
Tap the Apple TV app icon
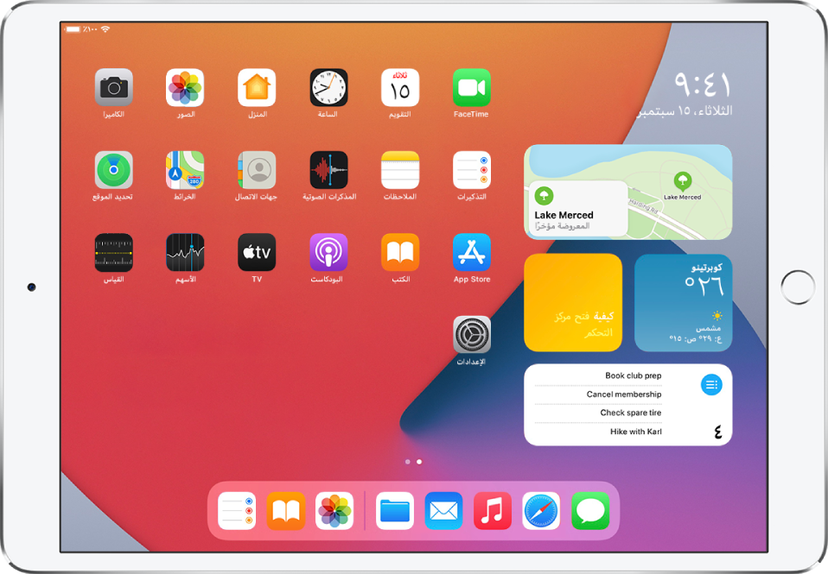[x=257, y=252]
